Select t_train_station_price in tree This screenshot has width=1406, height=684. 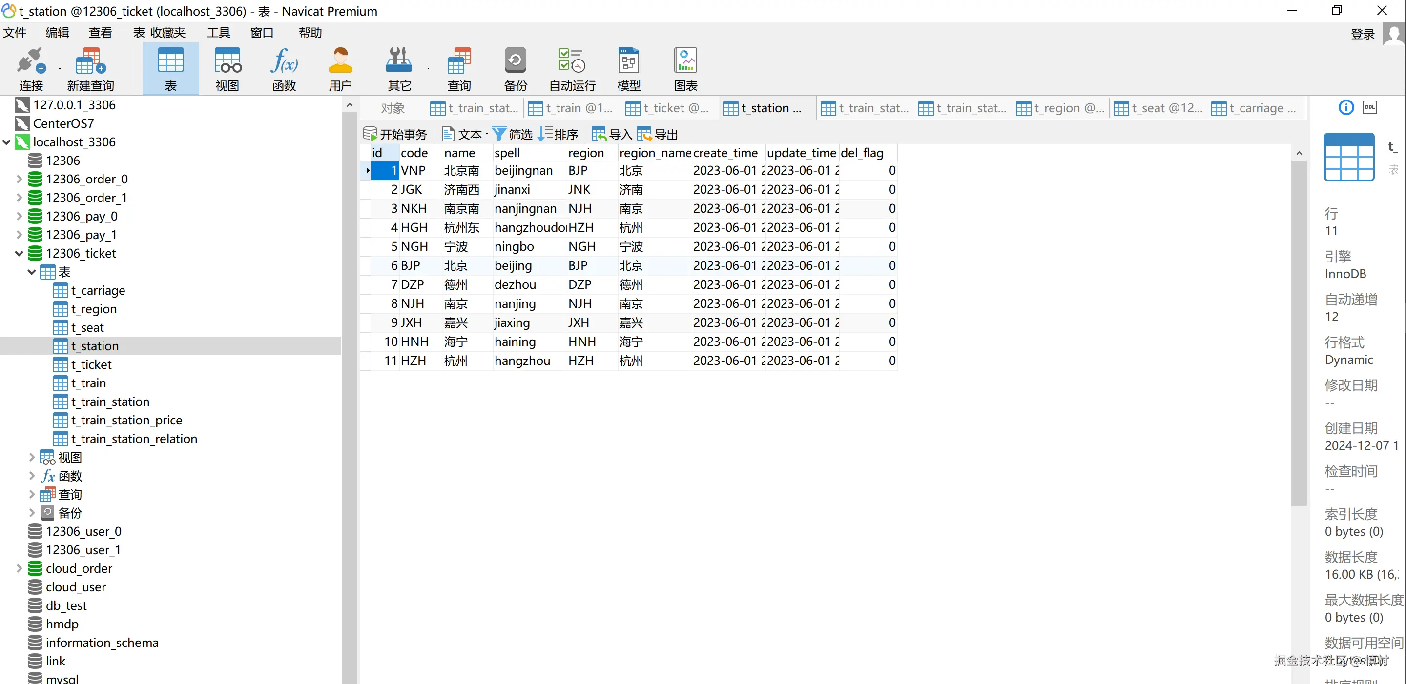[126, 420]
